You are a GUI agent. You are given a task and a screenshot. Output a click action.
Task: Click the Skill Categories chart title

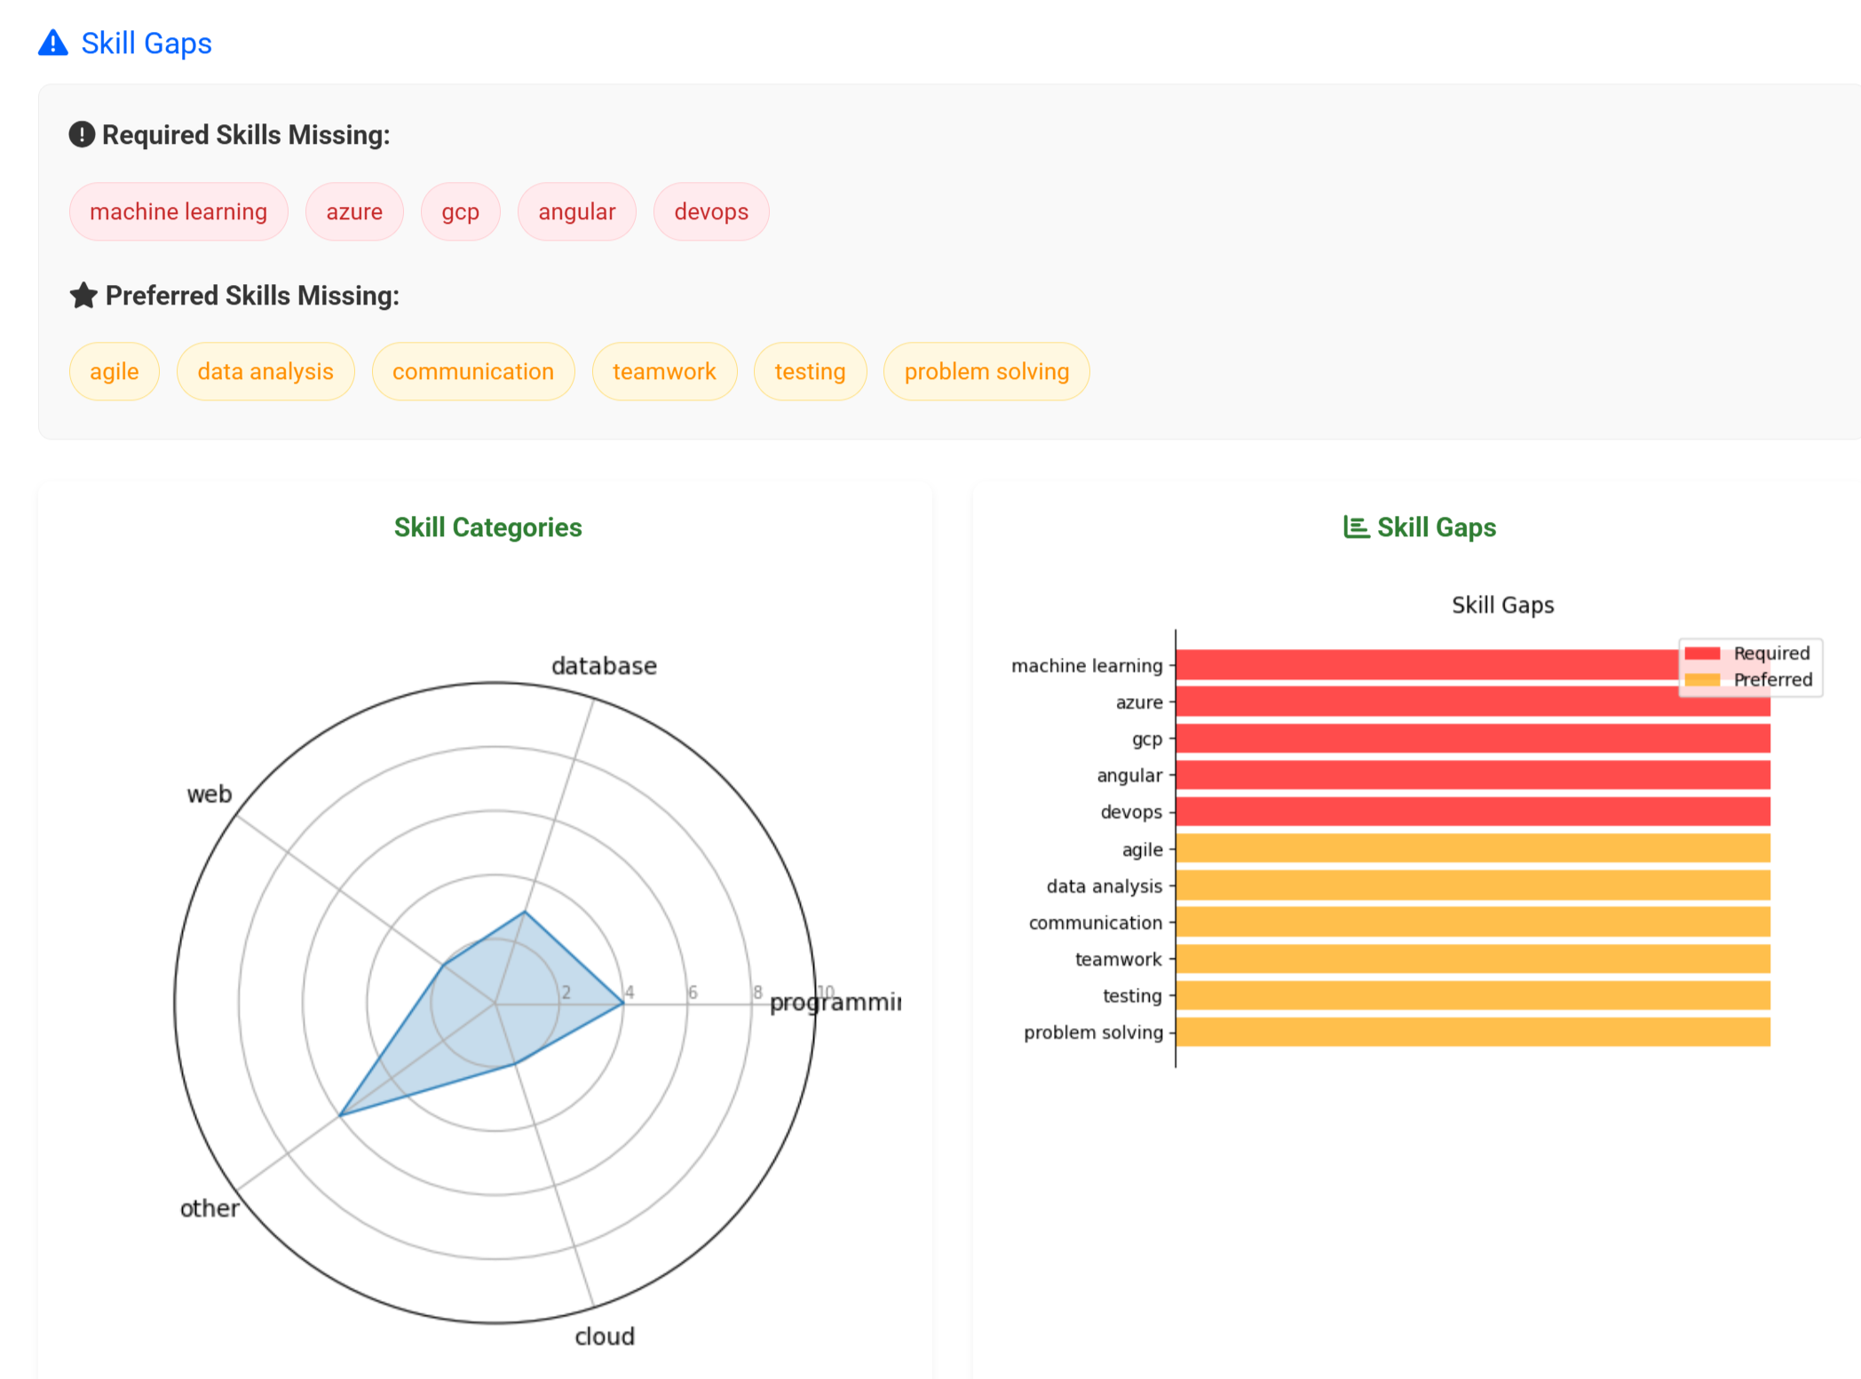click(x=487, y=527)
